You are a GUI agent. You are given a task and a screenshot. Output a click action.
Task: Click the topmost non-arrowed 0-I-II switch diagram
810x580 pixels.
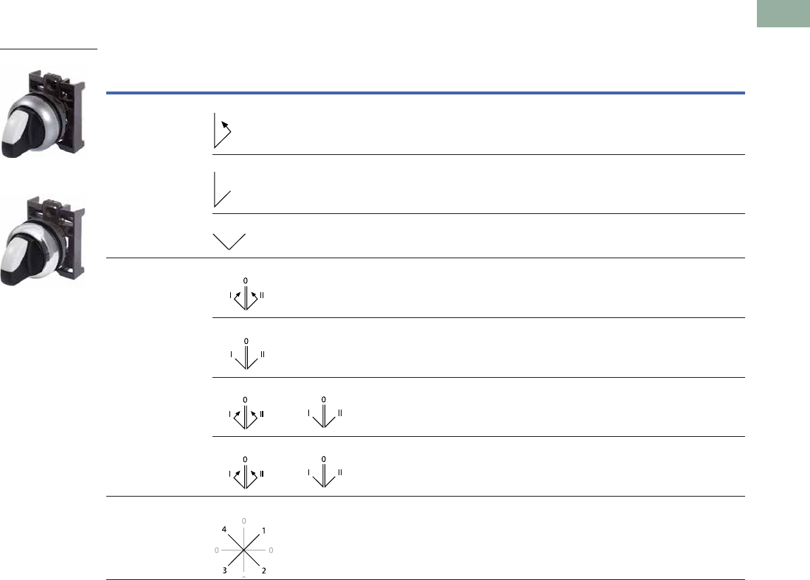pos(246,355)
